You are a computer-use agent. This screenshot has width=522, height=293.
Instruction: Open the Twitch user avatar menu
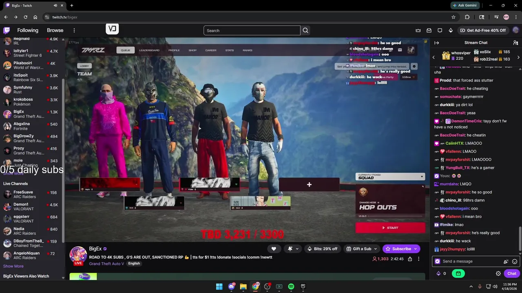516,31
